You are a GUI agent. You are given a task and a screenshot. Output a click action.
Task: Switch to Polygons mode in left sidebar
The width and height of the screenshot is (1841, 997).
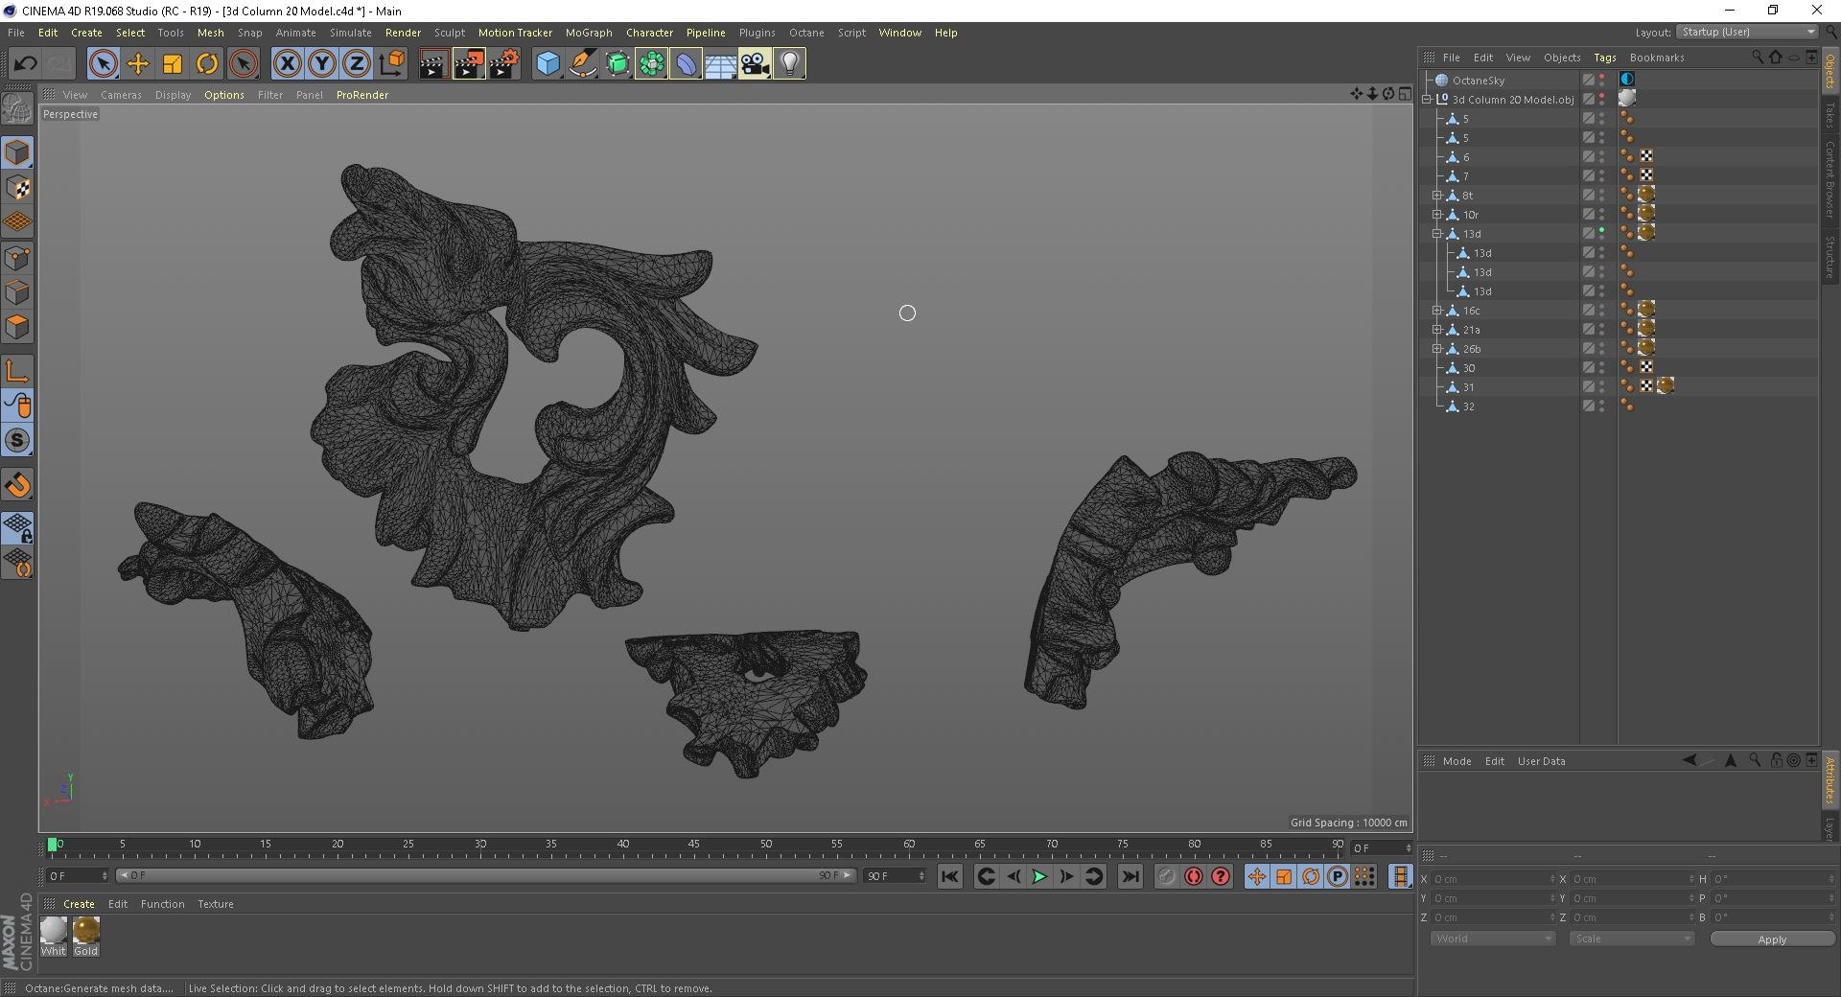click(17, 327)
